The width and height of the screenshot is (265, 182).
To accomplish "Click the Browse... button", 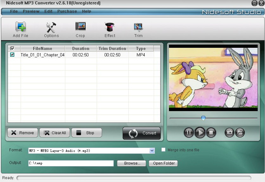I will 132,163.
